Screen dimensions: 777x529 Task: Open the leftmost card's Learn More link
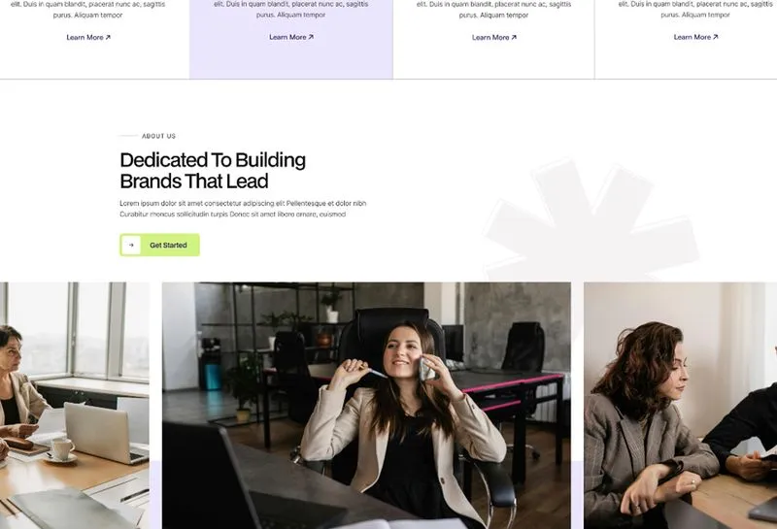coord(88,37)
